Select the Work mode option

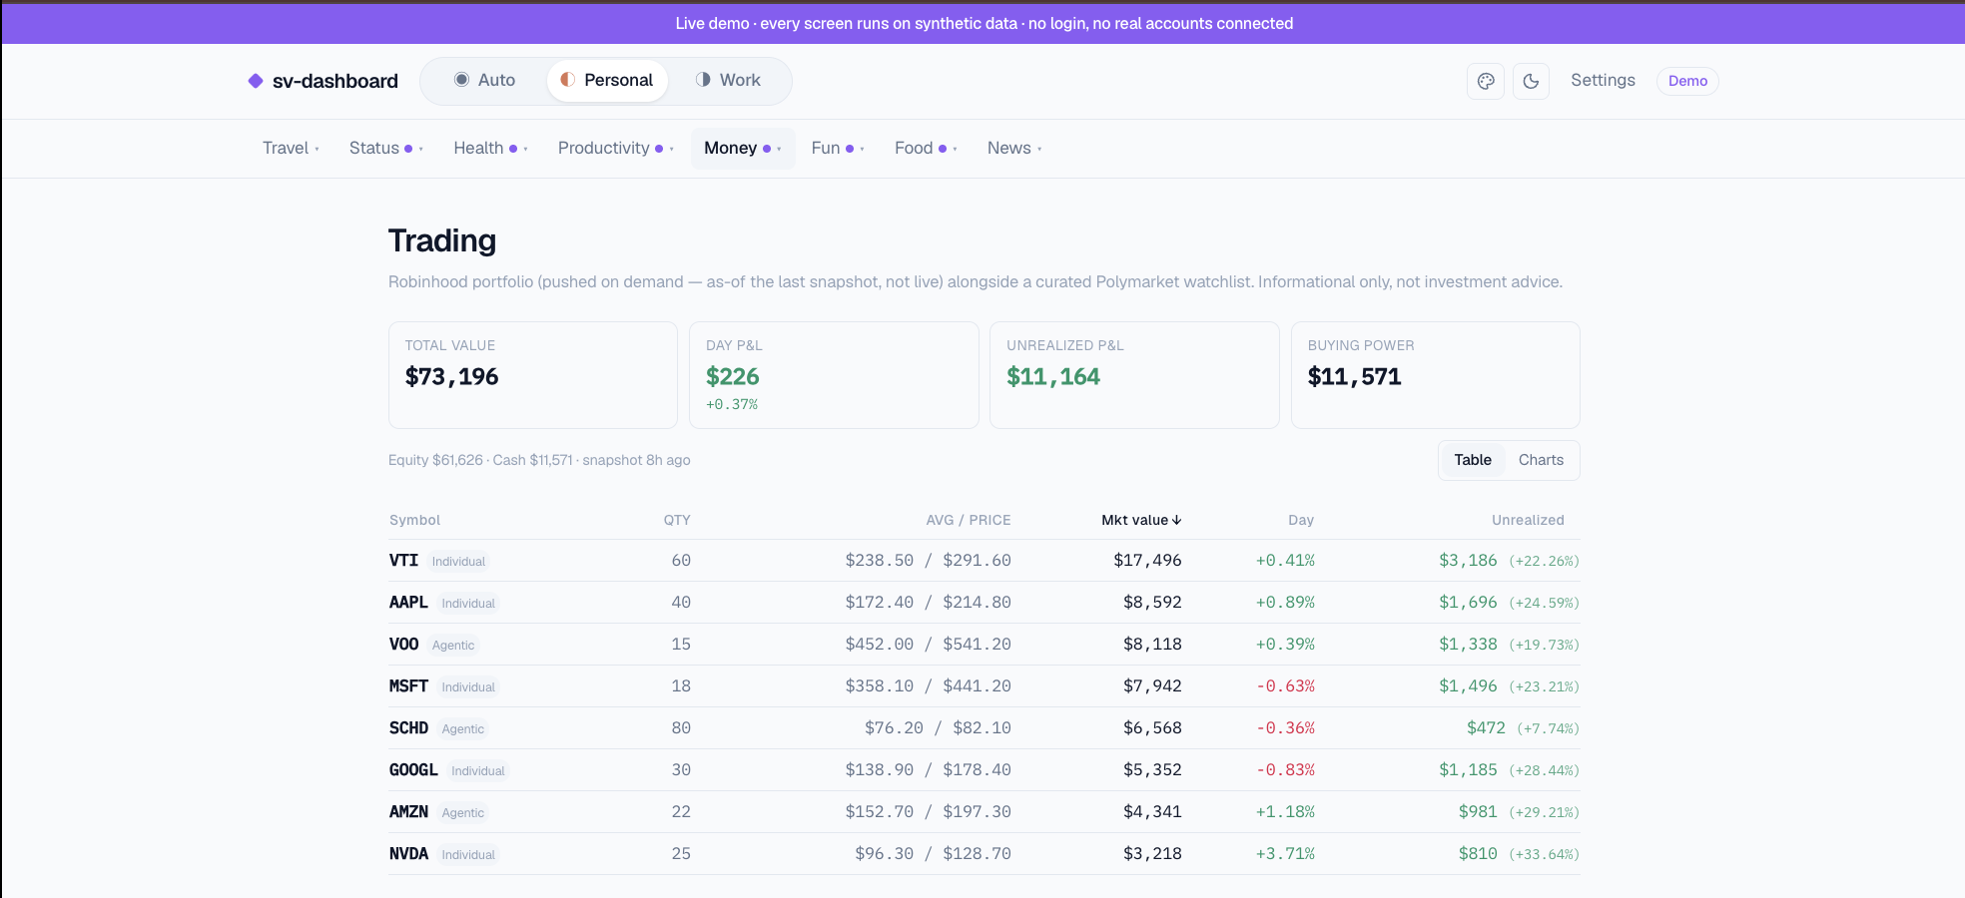tap(728, 80)
